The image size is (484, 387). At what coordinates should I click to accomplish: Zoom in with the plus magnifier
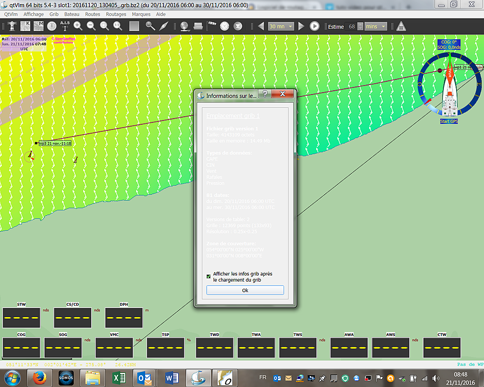point(78,26)
